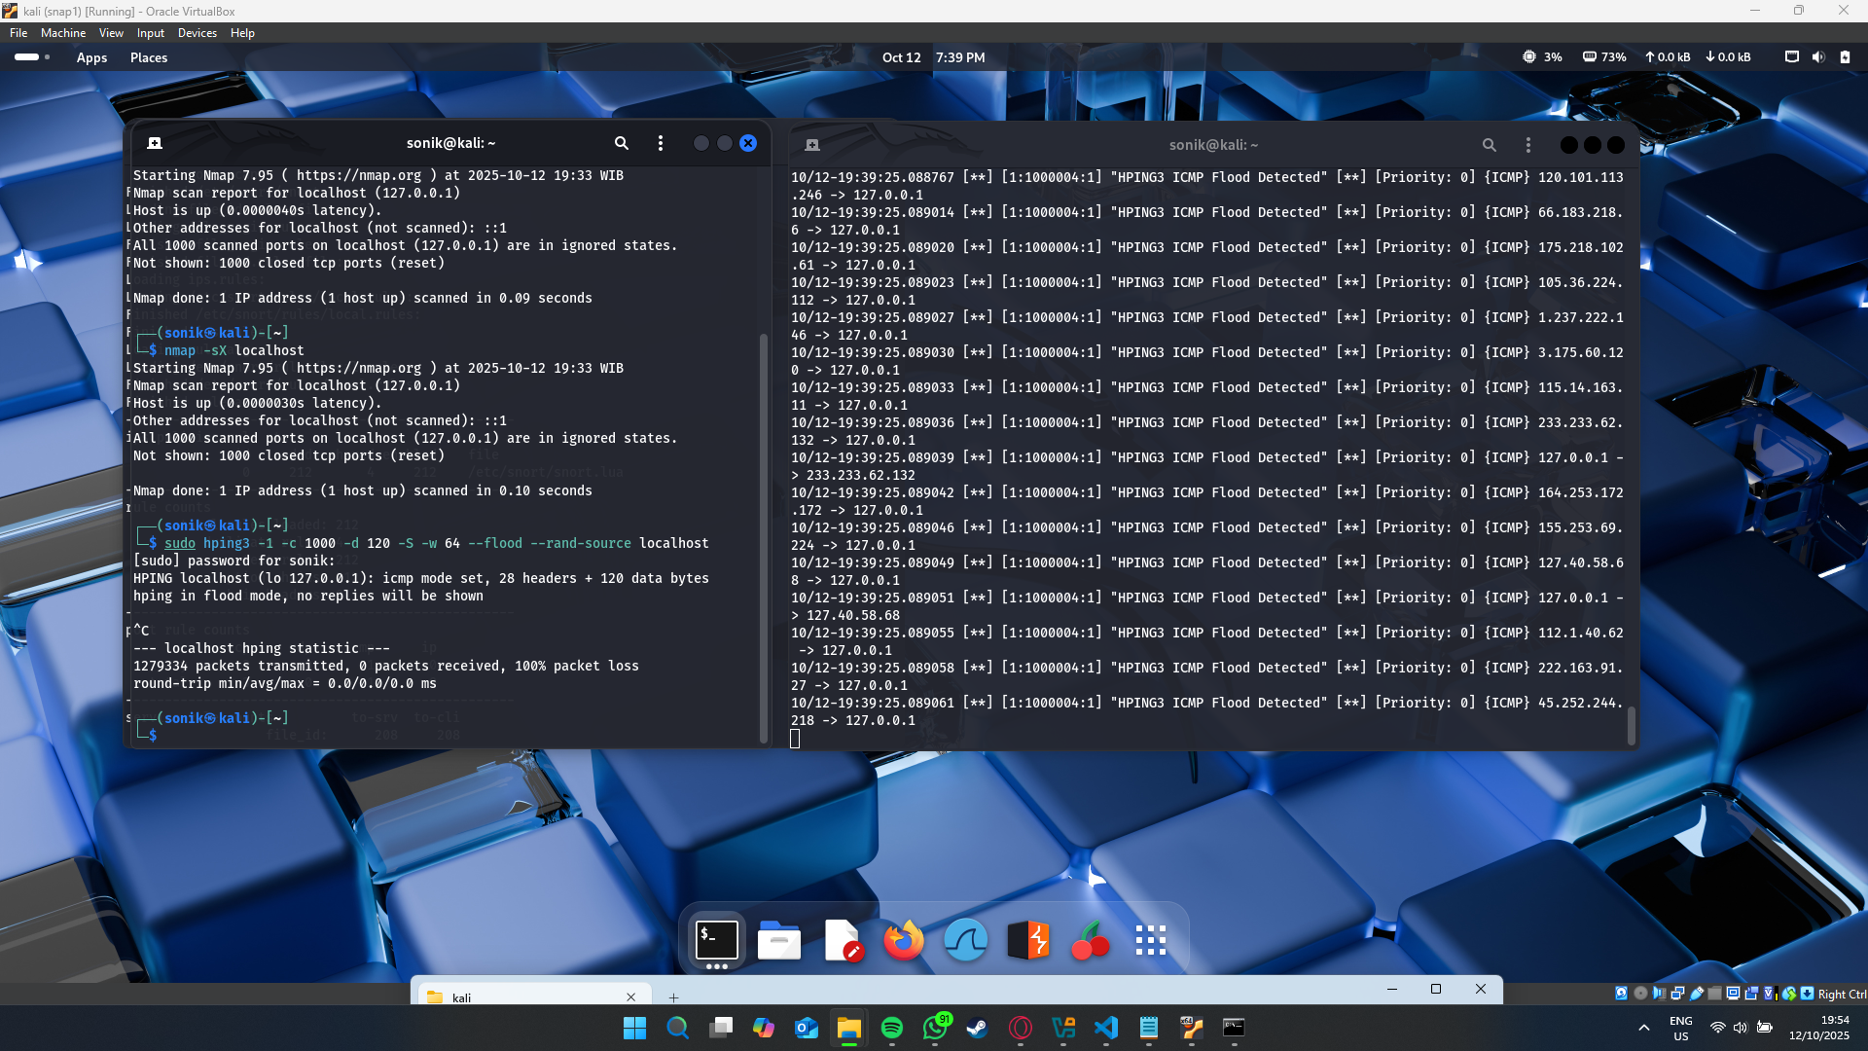Close the kali File Explorer tab
Image resolution: width=1868 pixels, height=1051 pixels.
coord(631,997)
